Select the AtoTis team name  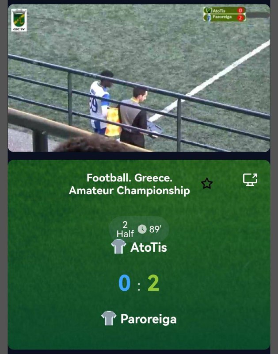point(149,247)
